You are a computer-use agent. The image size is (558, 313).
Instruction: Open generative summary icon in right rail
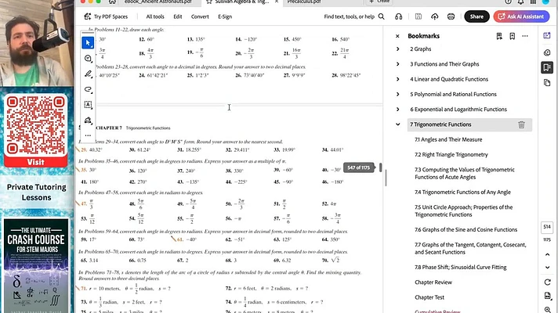[547, 52]
